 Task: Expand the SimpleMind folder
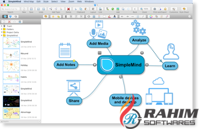[2, 35]
